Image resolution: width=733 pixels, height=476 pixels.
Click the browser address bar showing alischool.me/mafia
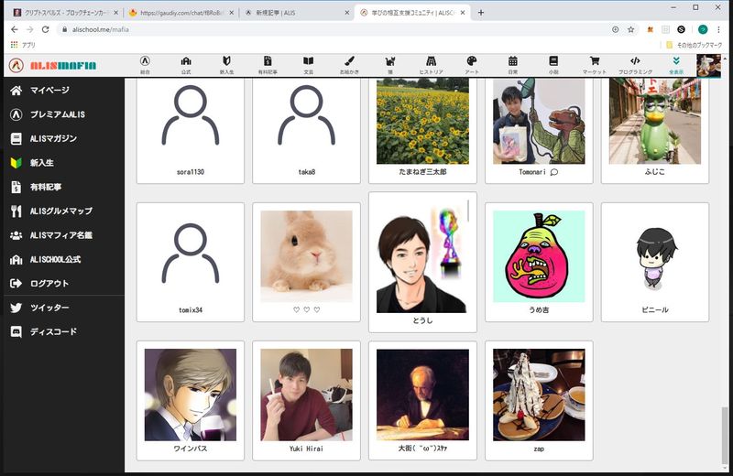click(x=330, y=29)
